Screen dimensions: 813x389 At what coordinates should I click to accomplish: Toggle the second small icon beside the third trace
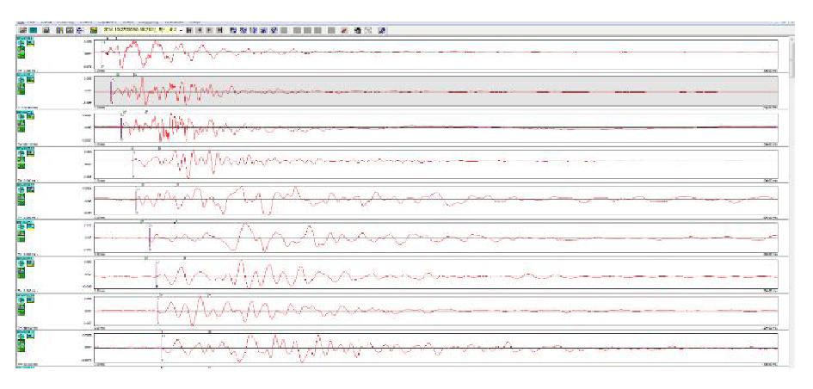29,117
